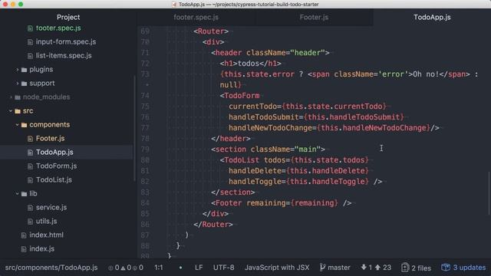Click the plugins folder icon
This screenshot has width=491, height=276.
point(24,70)
